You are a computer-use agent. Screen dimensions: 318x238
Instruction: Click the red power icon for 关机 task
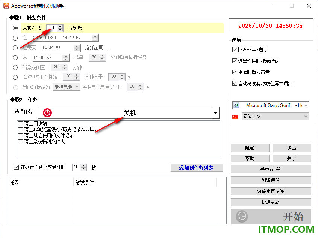pyautogui.click(x=47, y=113)
